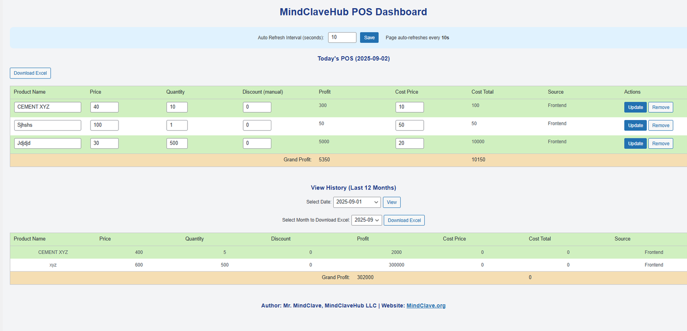Update the CEMENT XYZ row
687x331 pixels.
[635, 107]
